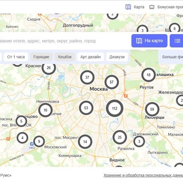
Task: Enable the Джакузи filter chip
Action: pos(117,57)
